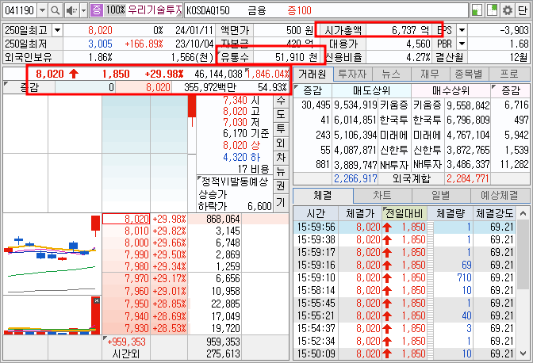Click the 투 side button
The height and width of the screenshot is (363, 533).
click(281, 128)
